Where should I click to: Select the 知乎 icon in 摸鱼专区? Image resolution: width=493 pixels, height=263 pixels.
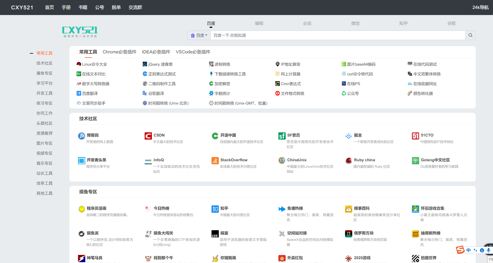click(215, 209)
